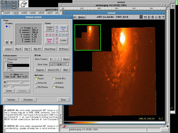Click the Initialize button
The width and height of the screenshot is (178, 133).
click(11, 100)
